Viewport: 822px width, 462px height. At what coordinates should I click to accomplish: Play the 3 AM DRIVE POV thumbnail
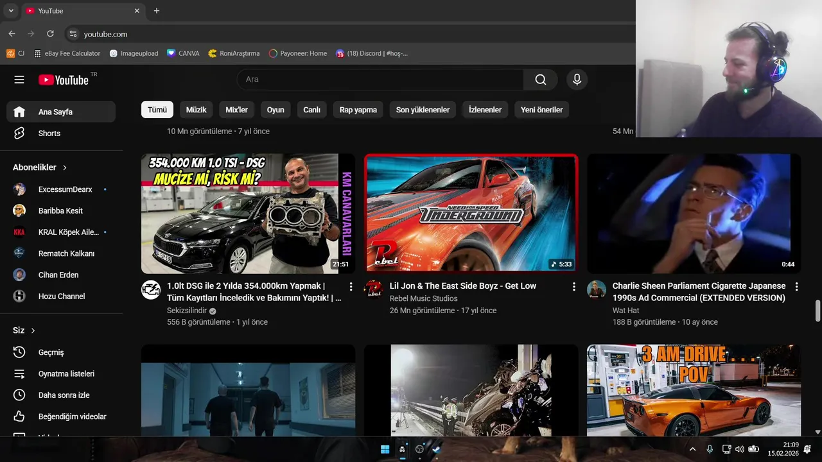click(x=694, y=390)
